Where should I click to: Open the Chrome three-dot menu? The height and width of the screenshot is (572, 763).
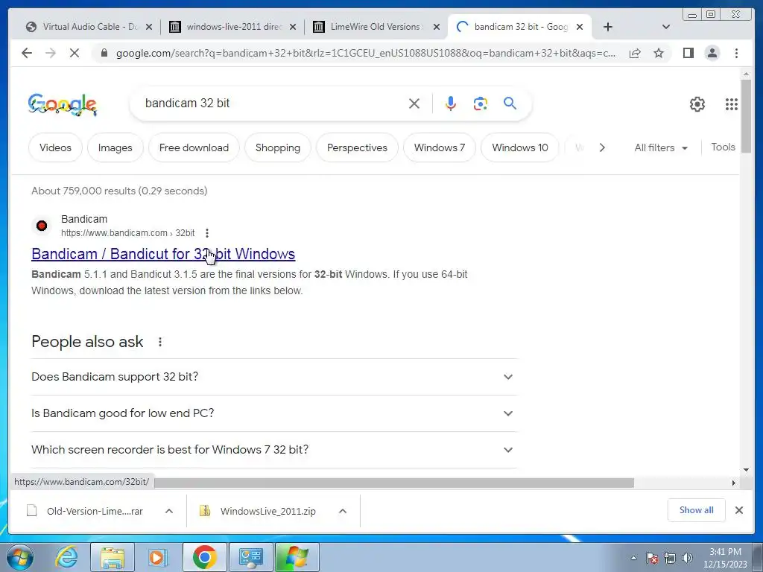tap(736, 53)
